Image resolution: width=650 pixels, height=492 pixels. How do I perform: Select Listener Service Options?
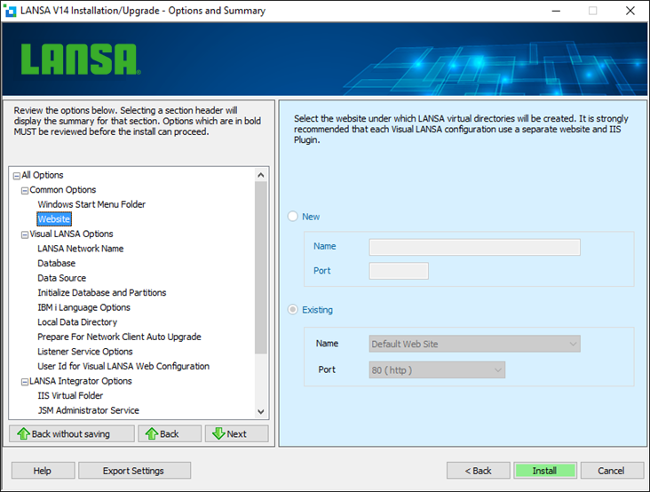coord(85,352)
